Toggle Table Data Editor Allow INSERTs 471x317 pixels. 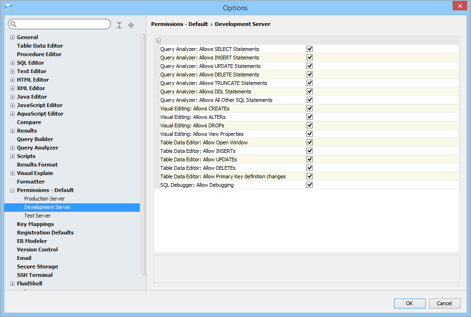(309, 151)
